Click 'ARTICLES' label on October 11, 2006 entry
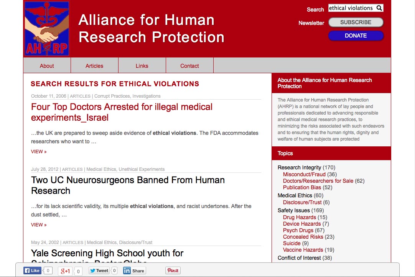 pyautogui.click(x=80, y=96)
